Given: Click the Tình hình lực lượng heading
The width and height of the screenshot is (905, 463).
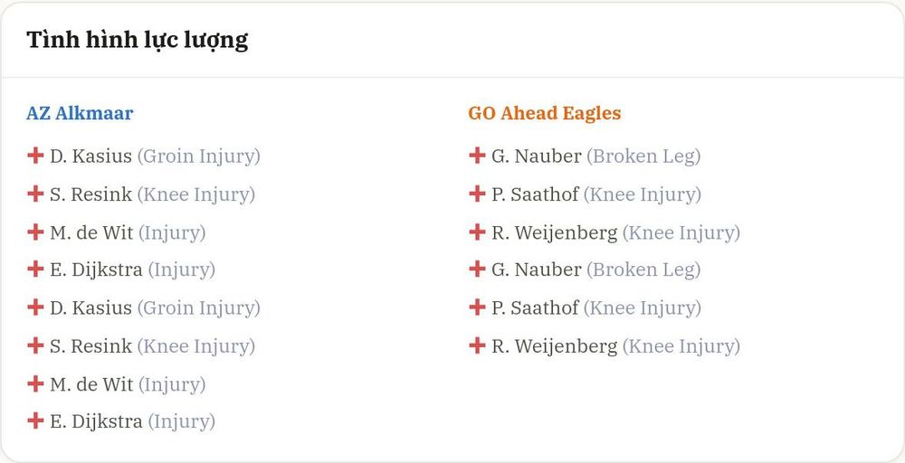Looking at the screenshot, I should [x=138, y=40].
